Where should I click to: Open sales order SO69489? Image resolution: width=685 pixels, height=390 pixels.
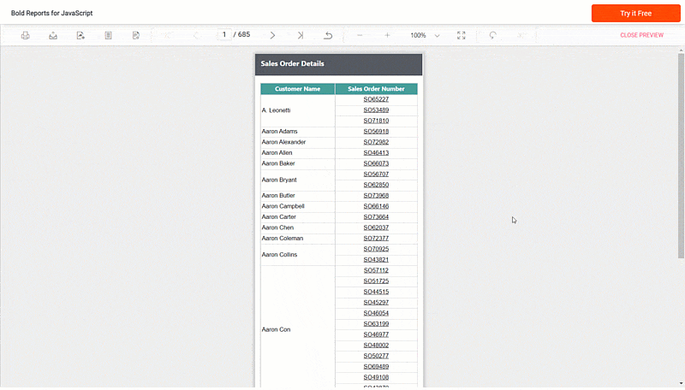click(x=376, y=366)
